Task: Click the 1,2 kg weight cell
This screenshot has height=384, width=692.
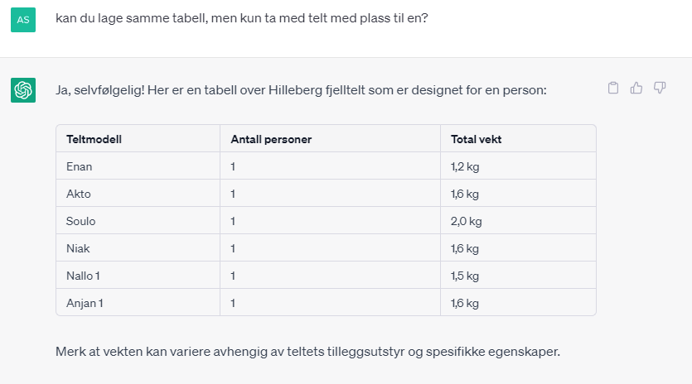Action: [x=464, y=166]
